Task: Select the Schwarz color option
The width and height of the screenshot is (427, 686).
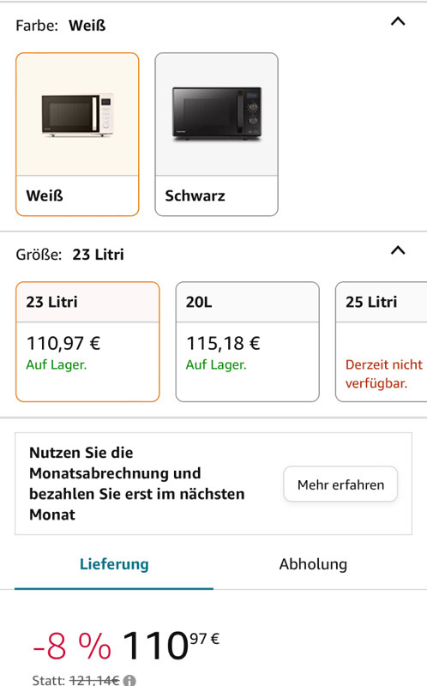Action: [217, 135]
